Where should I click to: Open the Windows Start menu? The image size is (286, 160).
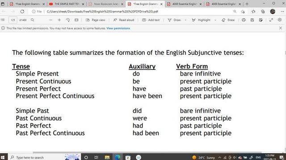coord(3,157)
